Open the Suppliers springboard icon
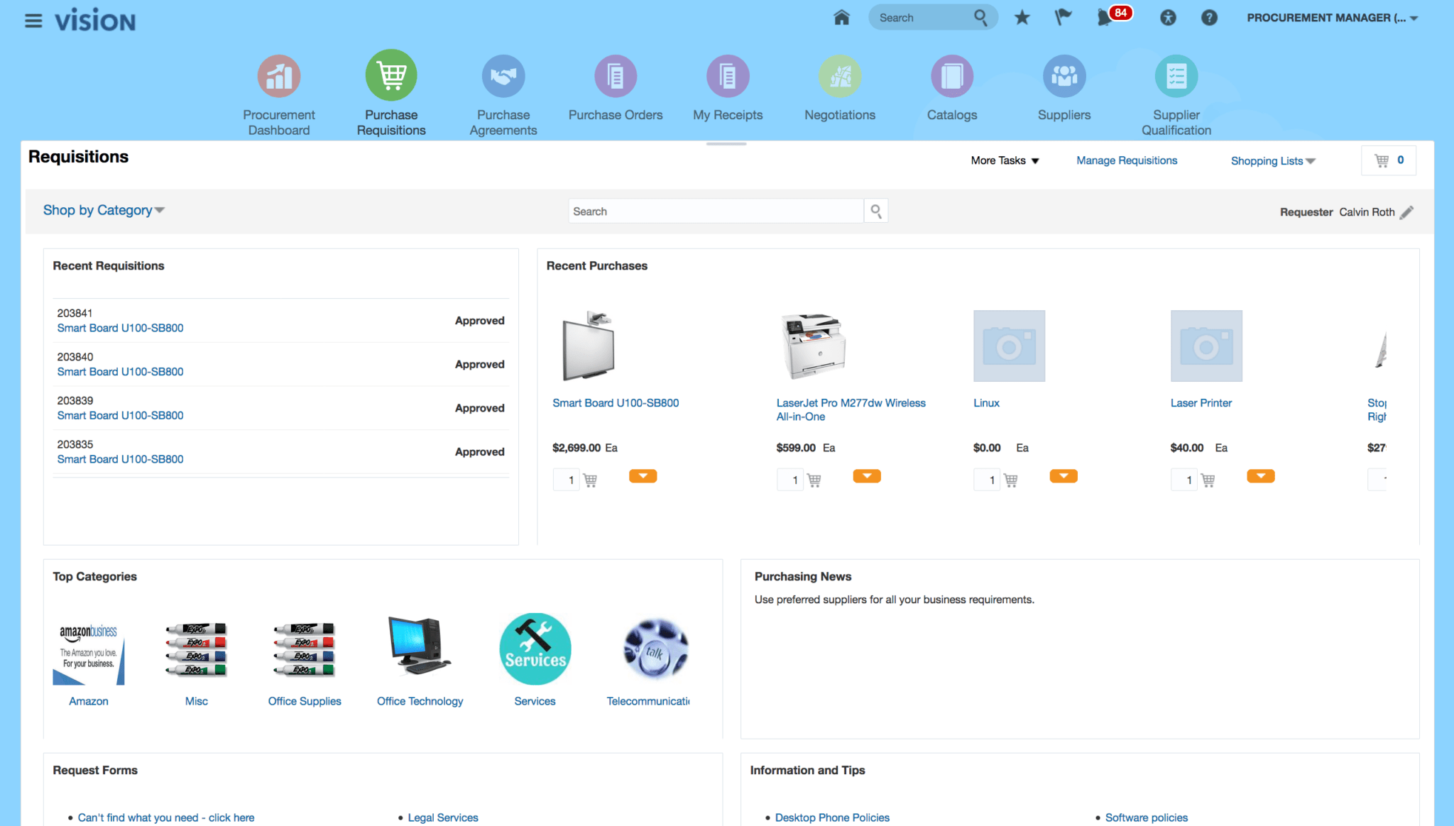This screenshot has height=826, width=1454. (x=1064, y=77)
